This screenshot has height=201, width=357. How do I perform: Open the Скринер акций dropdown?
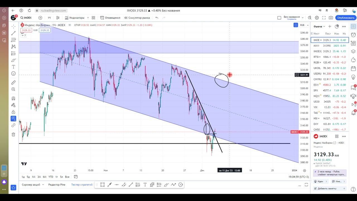click(x=33, y=185)
